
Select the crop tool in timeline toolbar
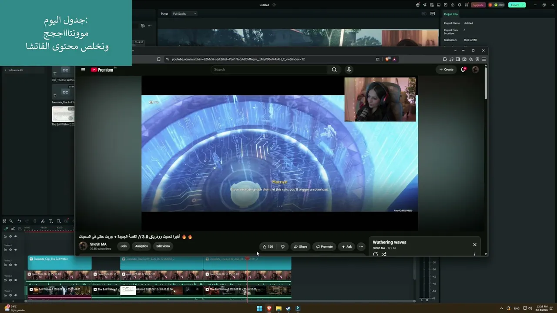(58, 221)
